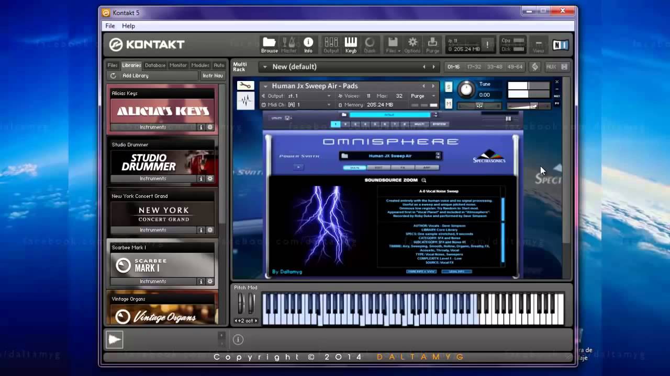
Task: Click the Max voices value 32
Action: [399, 96]
